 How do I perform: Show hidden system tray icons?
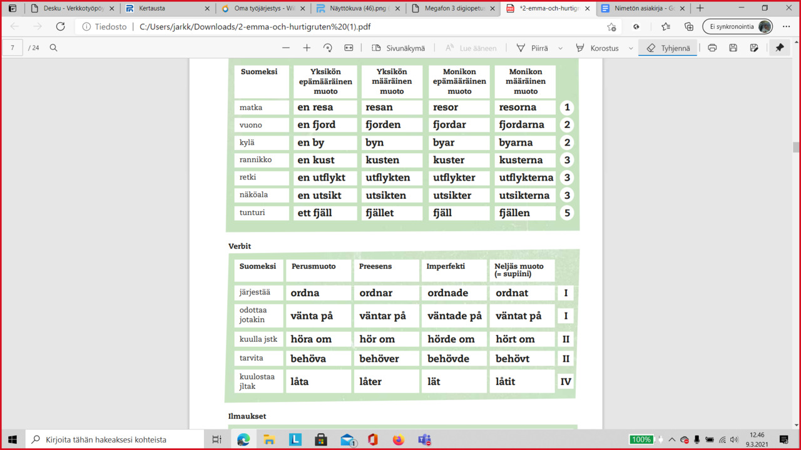click(672, 440)
